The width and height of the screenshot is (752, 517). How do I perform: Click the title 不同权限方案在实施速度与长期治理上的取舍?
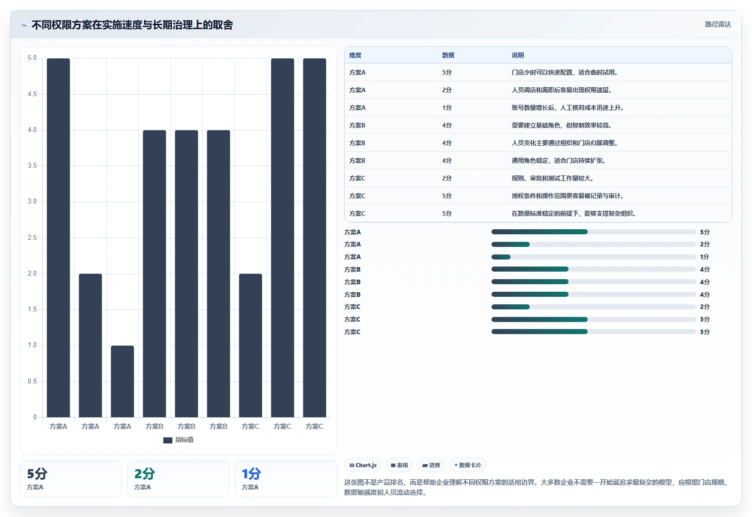tap(132, 25)
